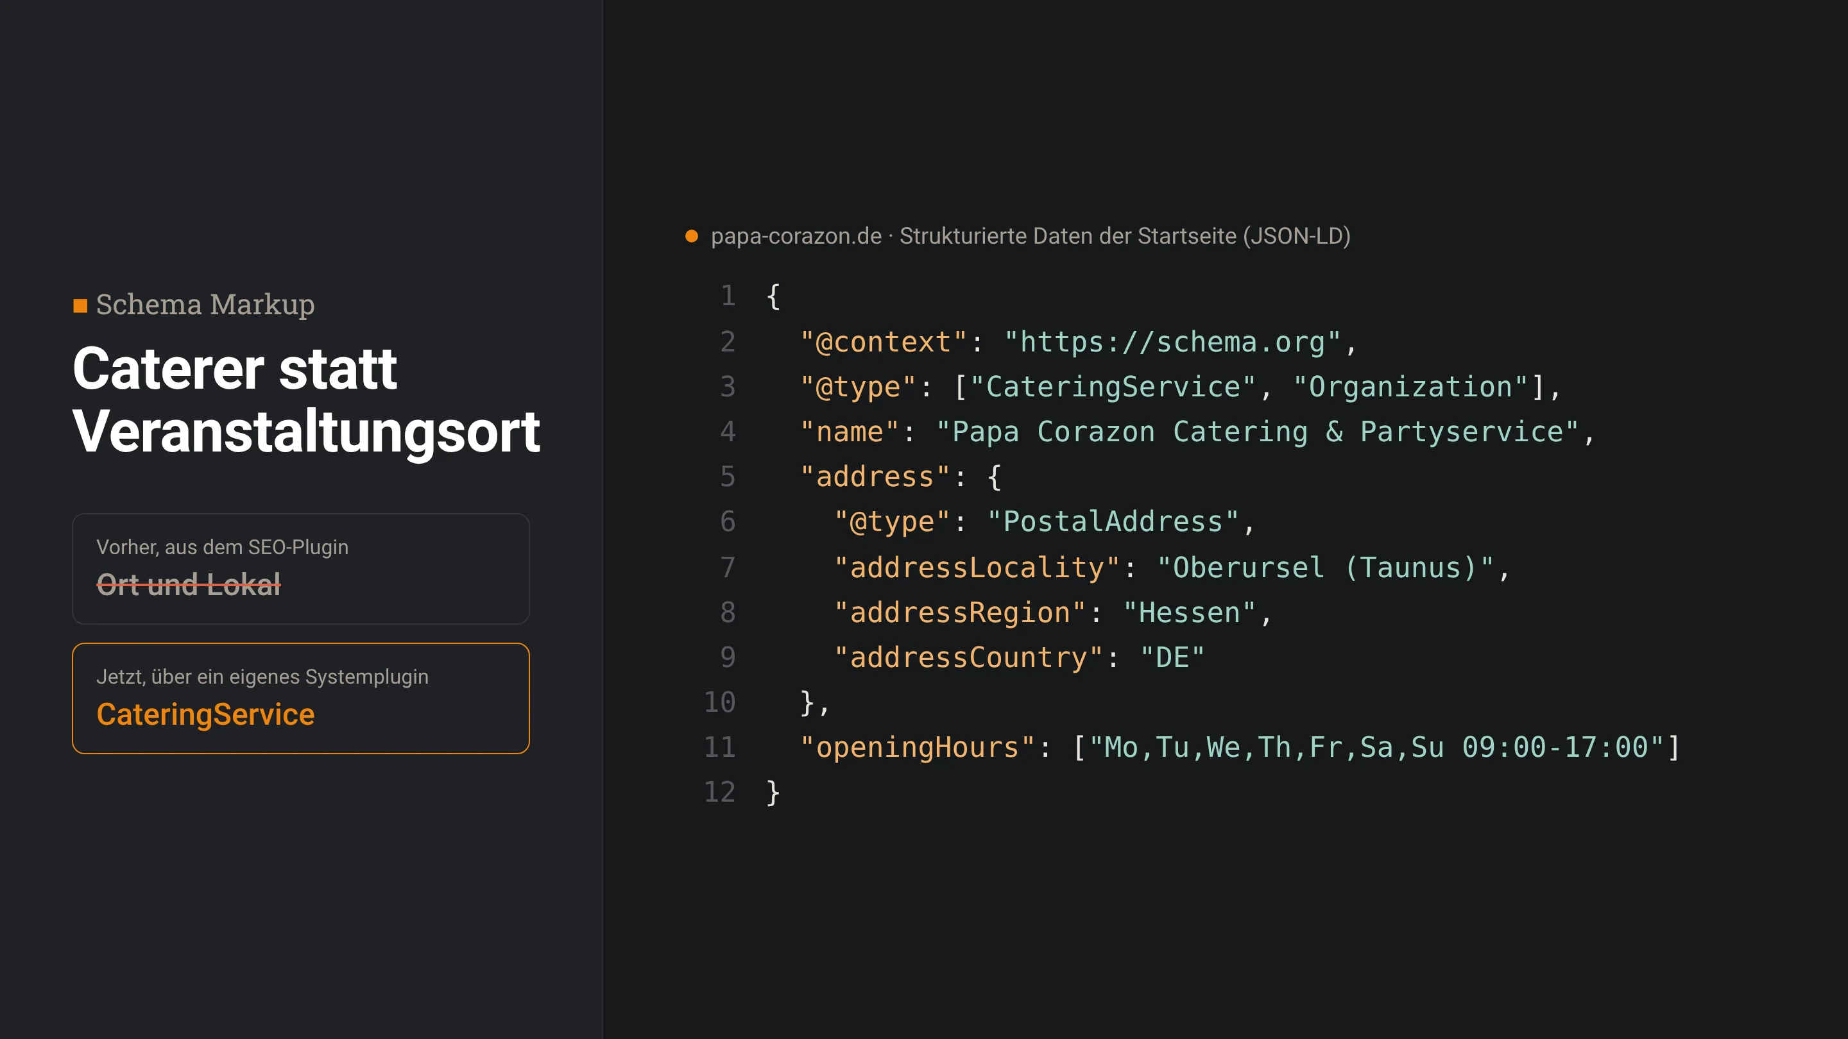This screenshot has height=1039, width=1848.
Task: Click the struck-through text 'Ort und Lokal'
Action: tap(189, 584)
